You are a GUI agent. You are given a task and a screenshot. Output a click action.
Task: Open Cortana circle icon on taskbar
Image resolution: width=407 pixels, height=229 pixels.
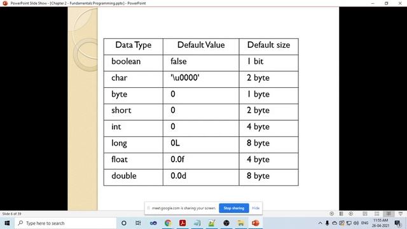click(124, 223)
